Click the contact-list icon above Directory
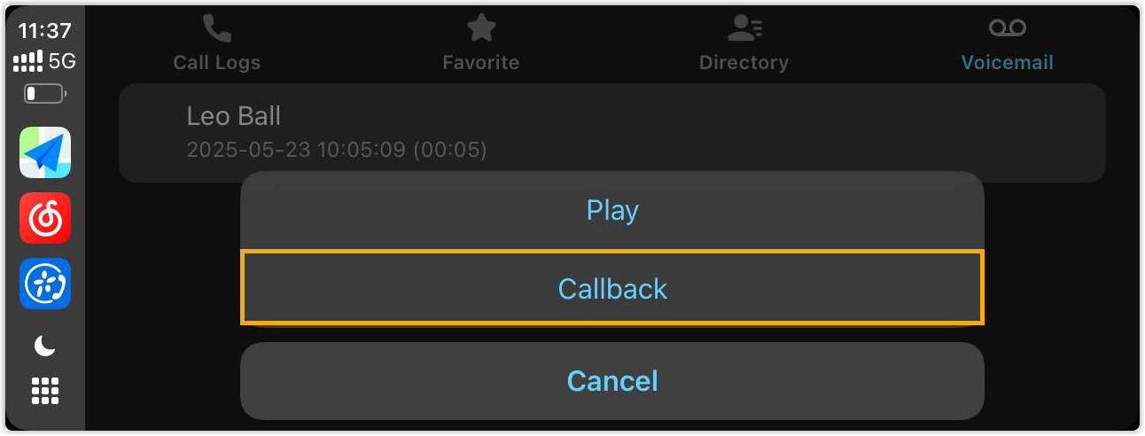The image size is (1145, 436). coord(744,28)
